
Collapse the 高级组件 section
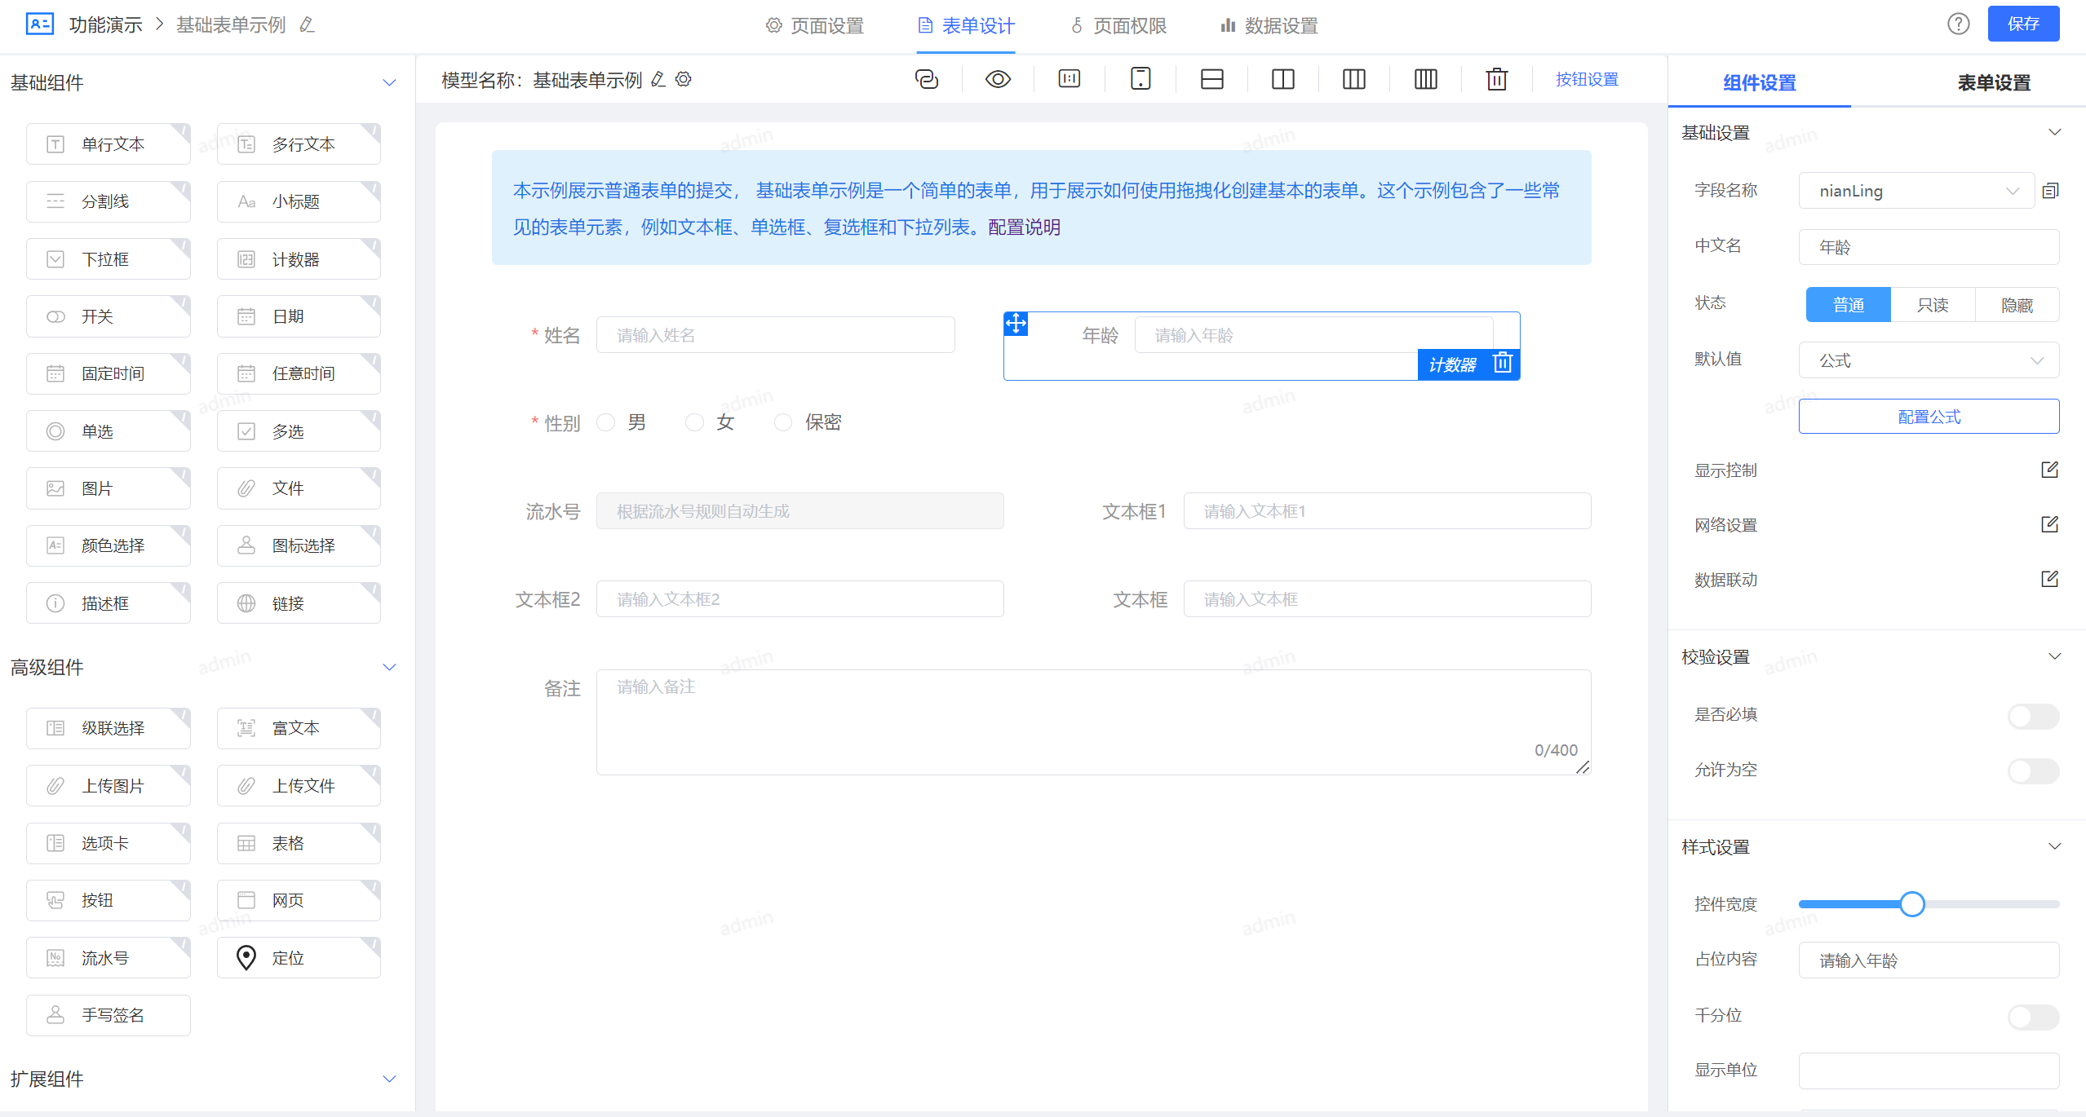coord(389,667)
